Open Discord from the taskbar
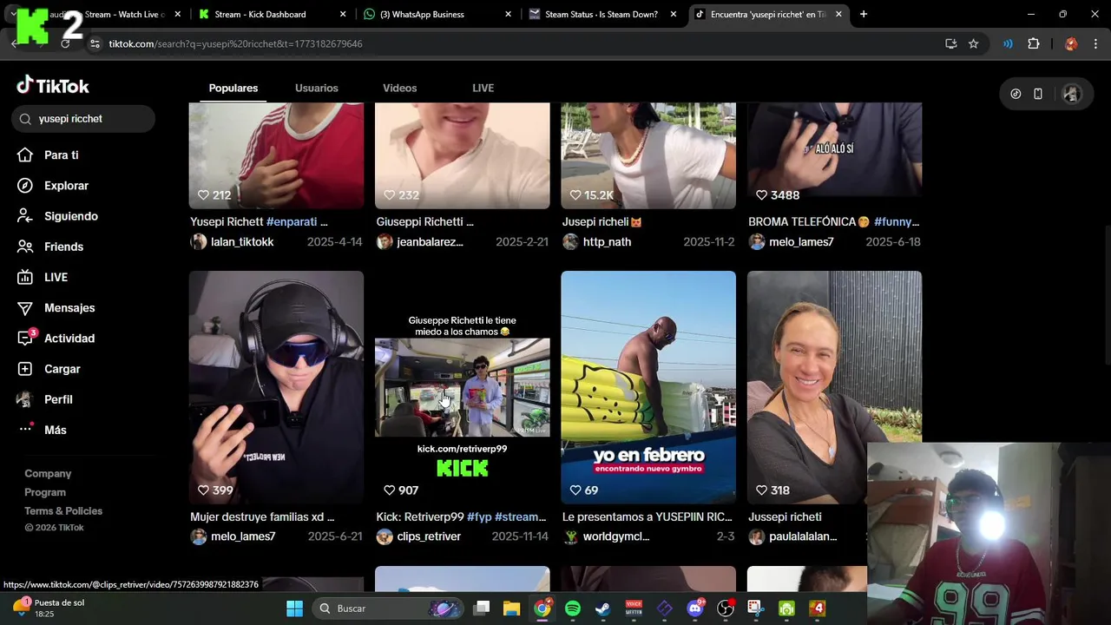Viewport: 1111px width, 625px height. [x=694, y=609]
